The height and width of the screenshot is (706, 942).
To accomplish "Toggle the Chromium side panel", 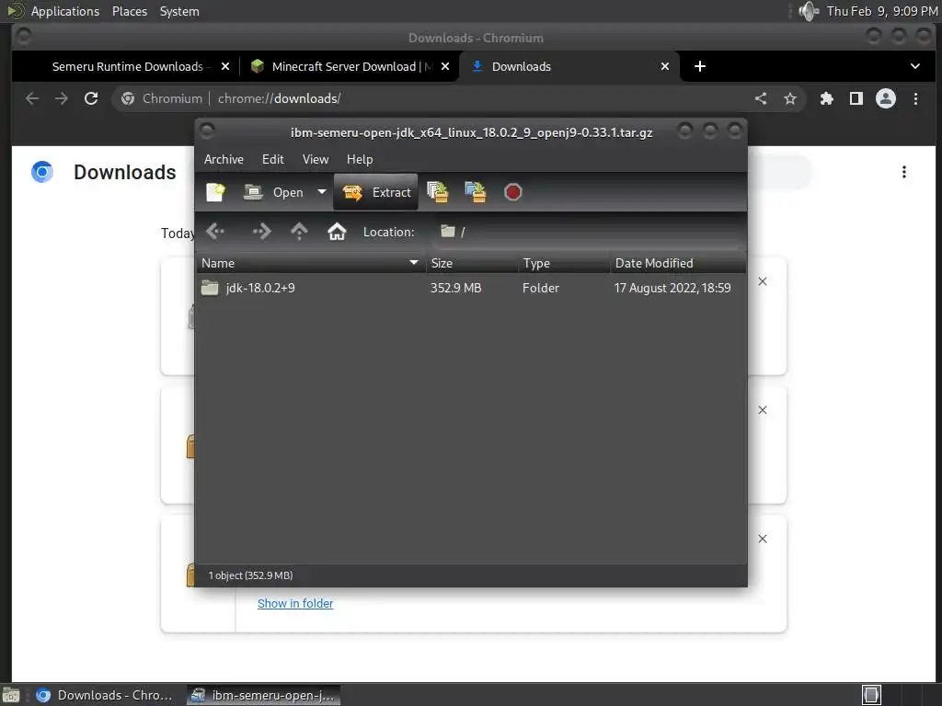I will [x=856, y=98].
